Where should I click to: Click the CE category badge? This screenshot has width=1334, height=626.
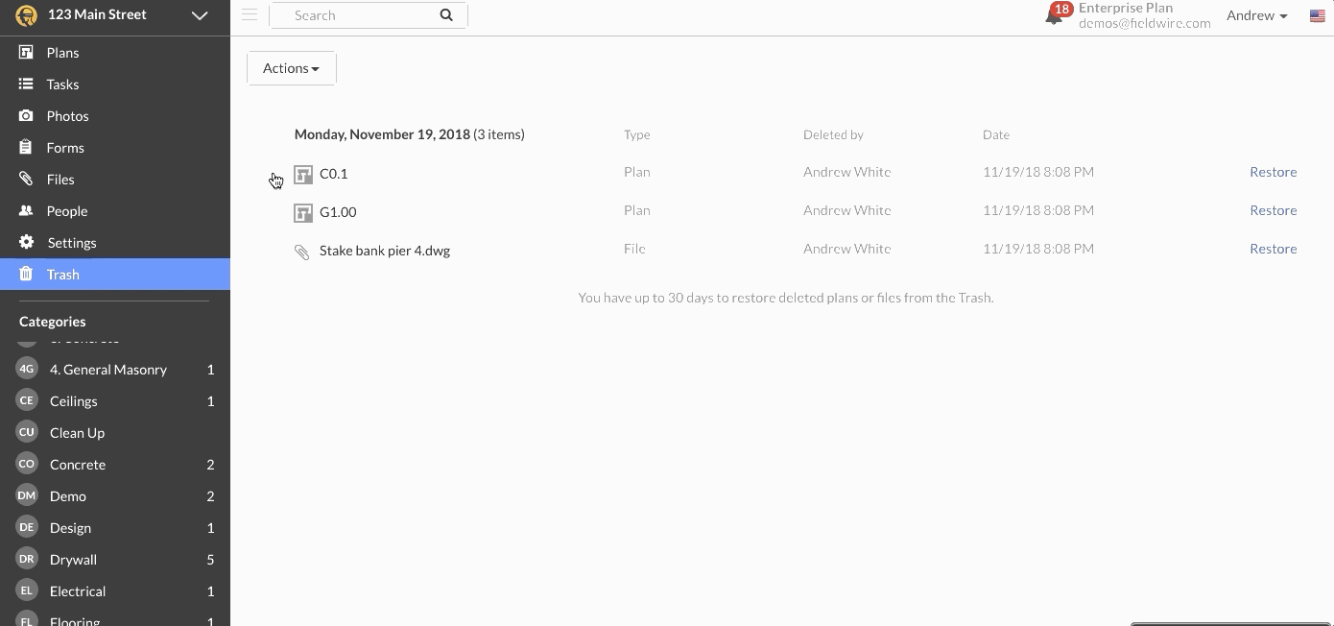(x=27, y=400)
